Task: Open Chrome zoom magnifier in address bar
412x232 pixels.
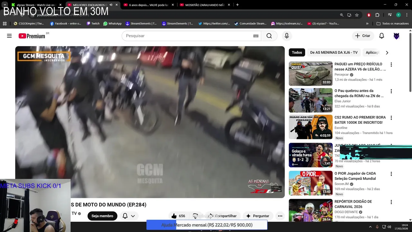Action: point(342,15)
